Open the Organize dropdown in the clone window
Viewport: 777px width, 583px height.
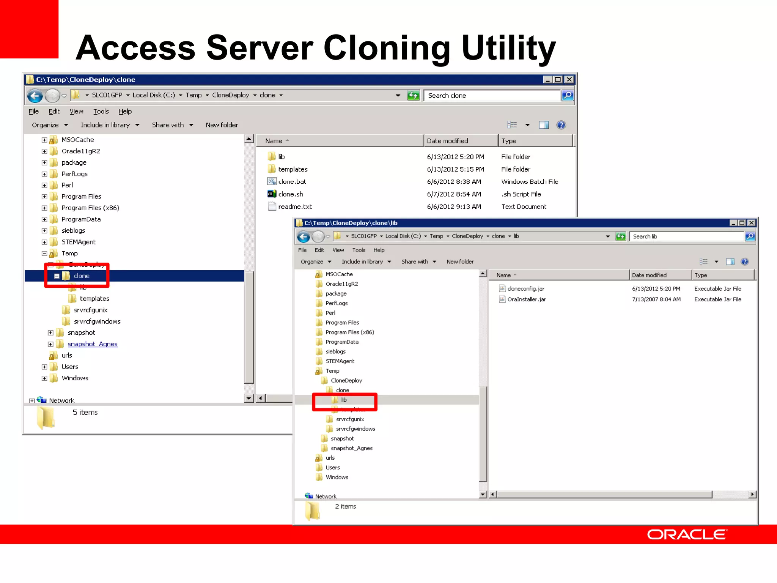pyautogui.click(x=50, y=125)
